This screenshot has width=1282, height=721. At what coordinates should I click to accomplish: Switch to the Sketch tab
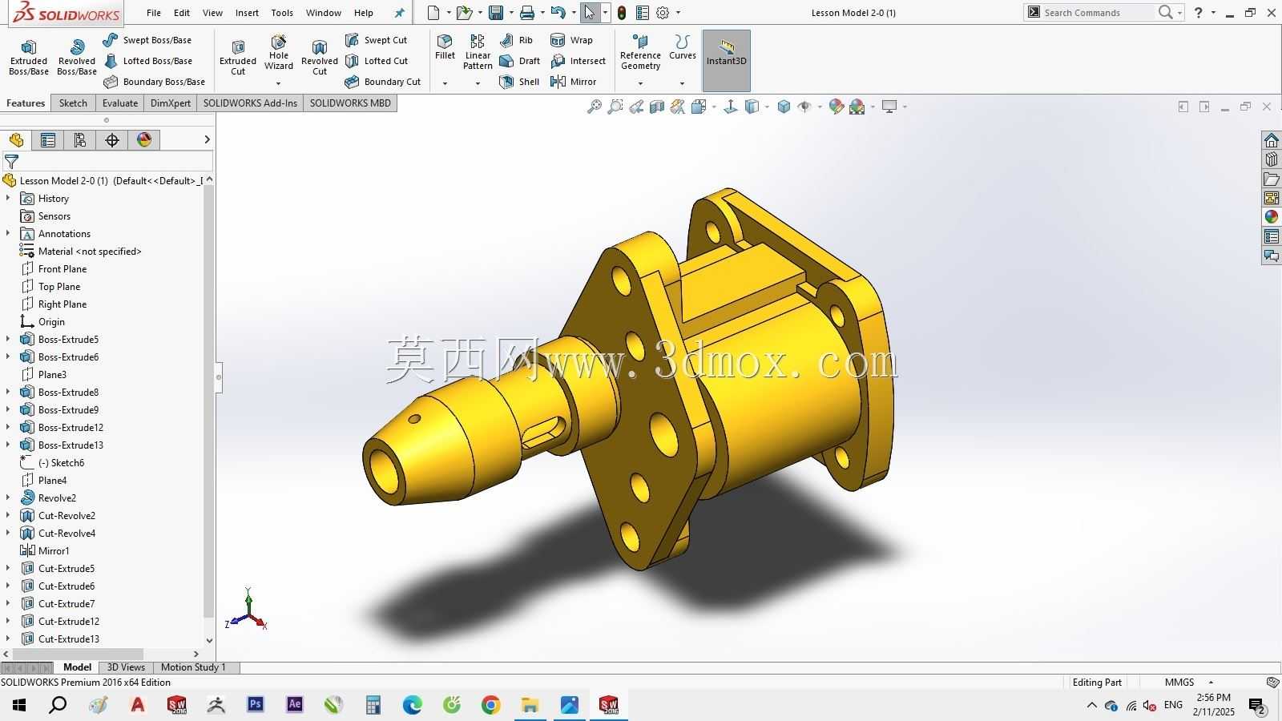click(x=73, y=103)
